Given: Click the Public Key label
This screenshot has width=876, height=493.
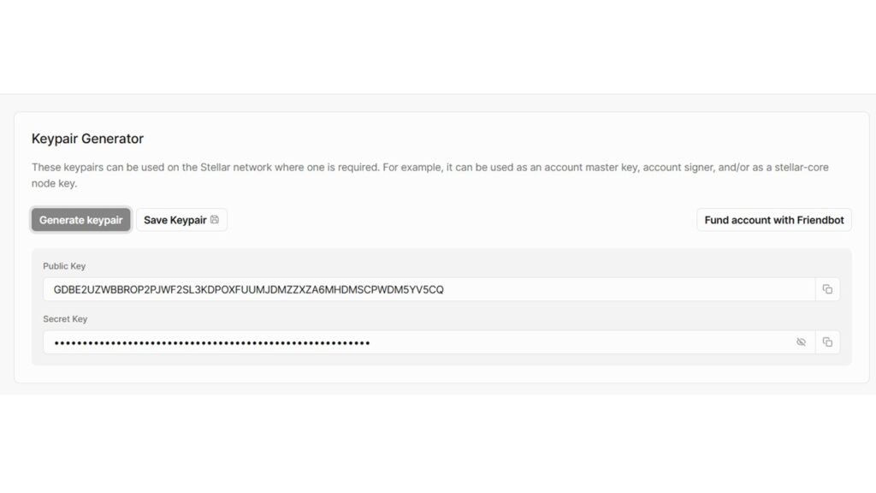Looking at the screenshot, I should 64,266.
